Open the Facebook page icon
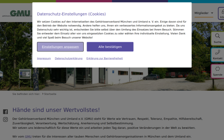224x140 pixels. 6,112
